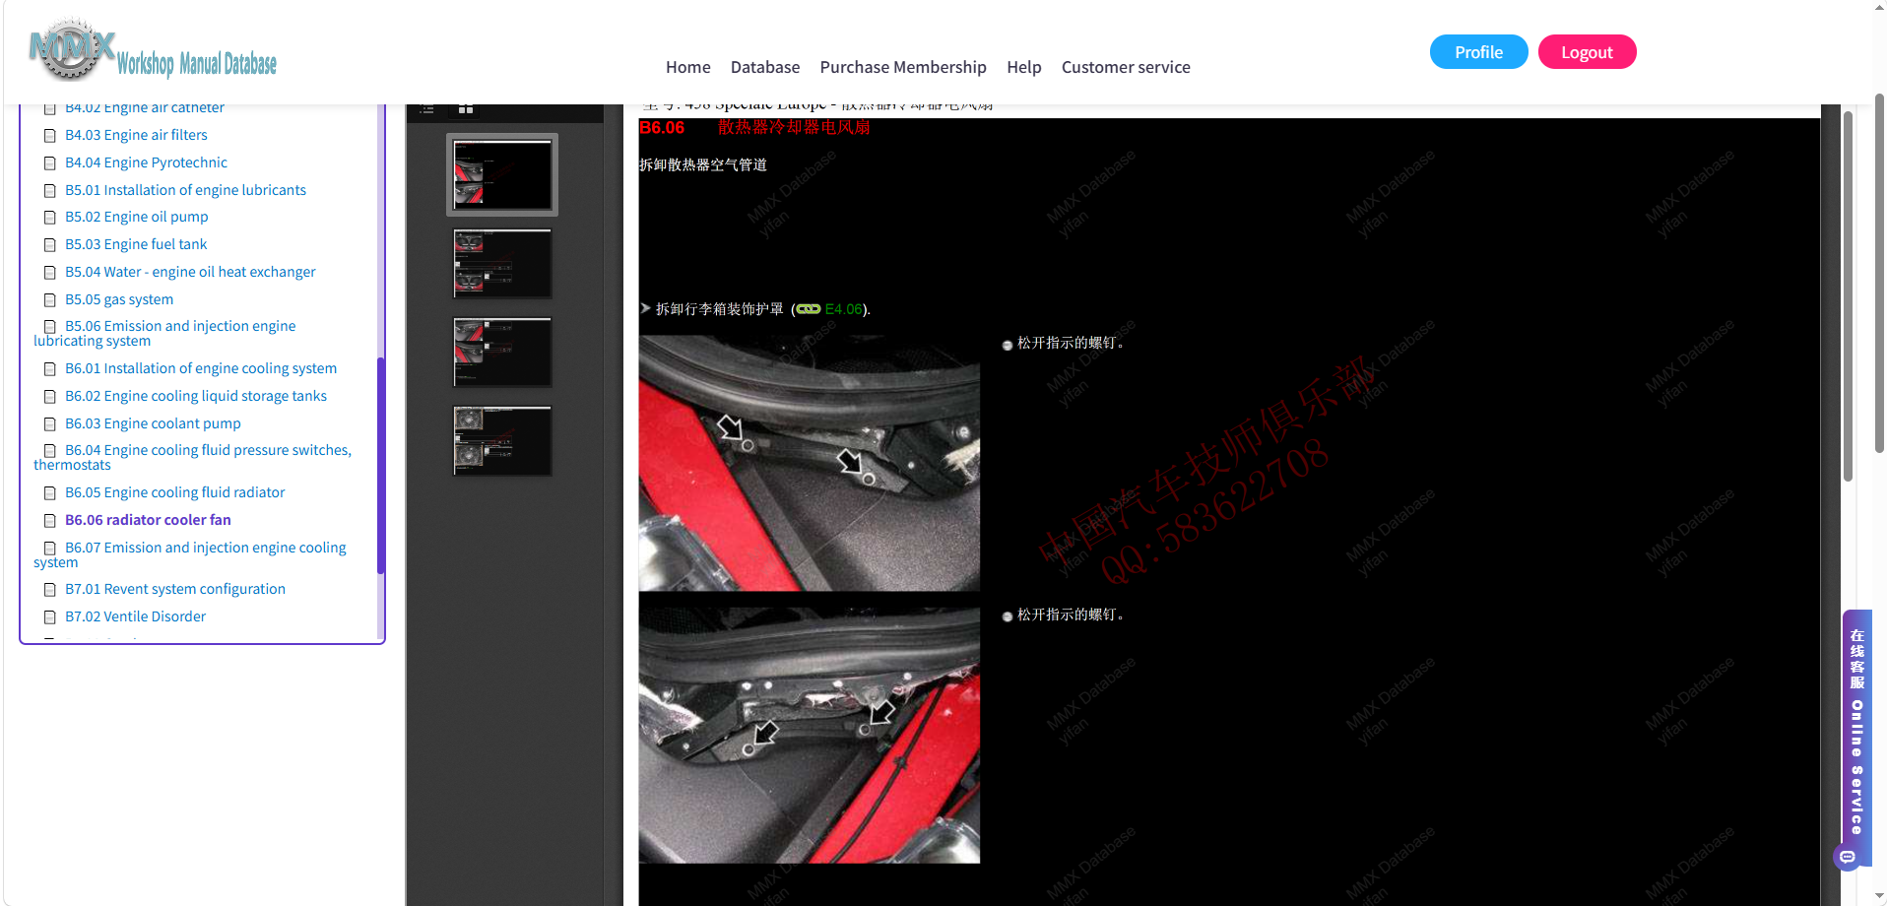Open B5.01 Installation of engine lubricants

185,190
